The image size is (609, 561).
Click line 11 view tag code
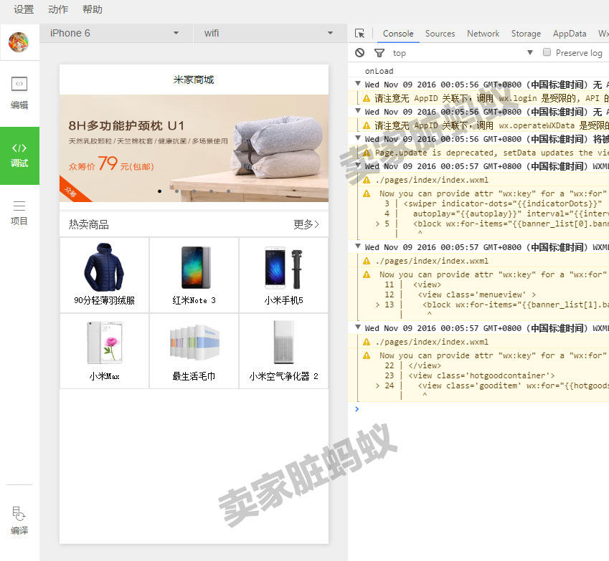tap(427, 284)
